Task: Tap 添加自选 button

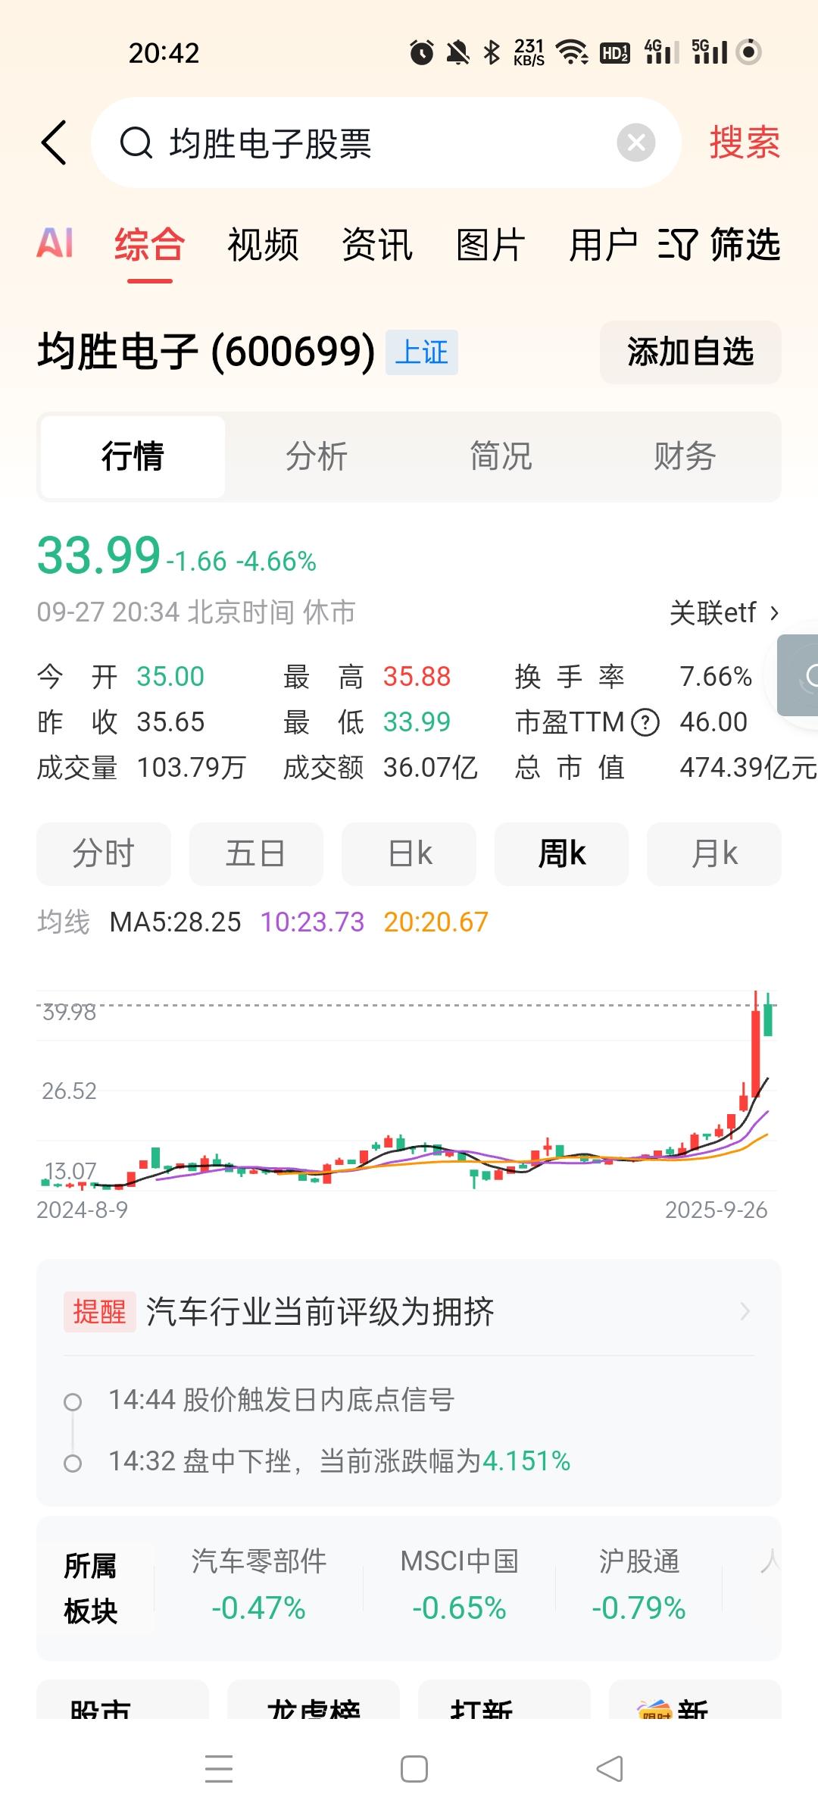Action: pos(691,352)
